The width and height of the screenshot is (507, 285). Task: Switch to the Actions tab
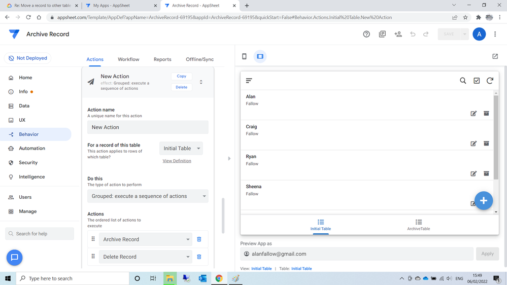pos(95,59)
